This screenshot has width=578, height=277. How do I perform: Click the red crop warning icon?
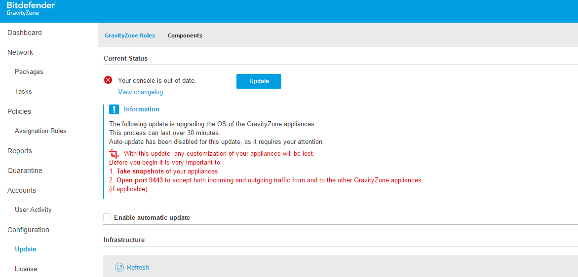pyautogui.click(x=114, y=153)
